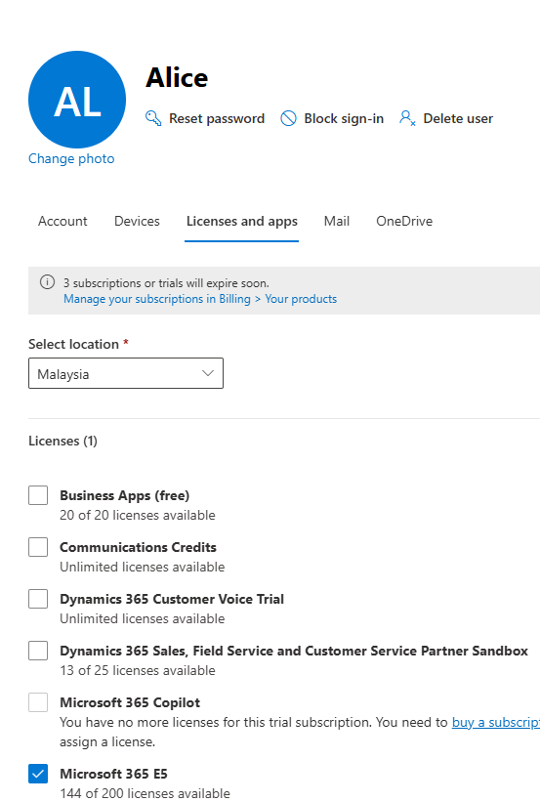Screen dimensions: 540x802
Task: Click the '144 of 200 licenses available' text
Action: pos(145,793)
